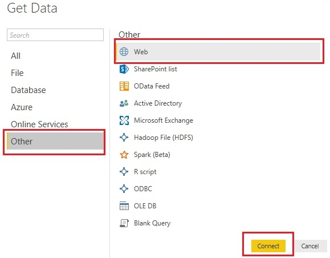The height and width of the screenshot is (258, 330).
Task: Select the Active Directory people icon
Action: point(124,103)
